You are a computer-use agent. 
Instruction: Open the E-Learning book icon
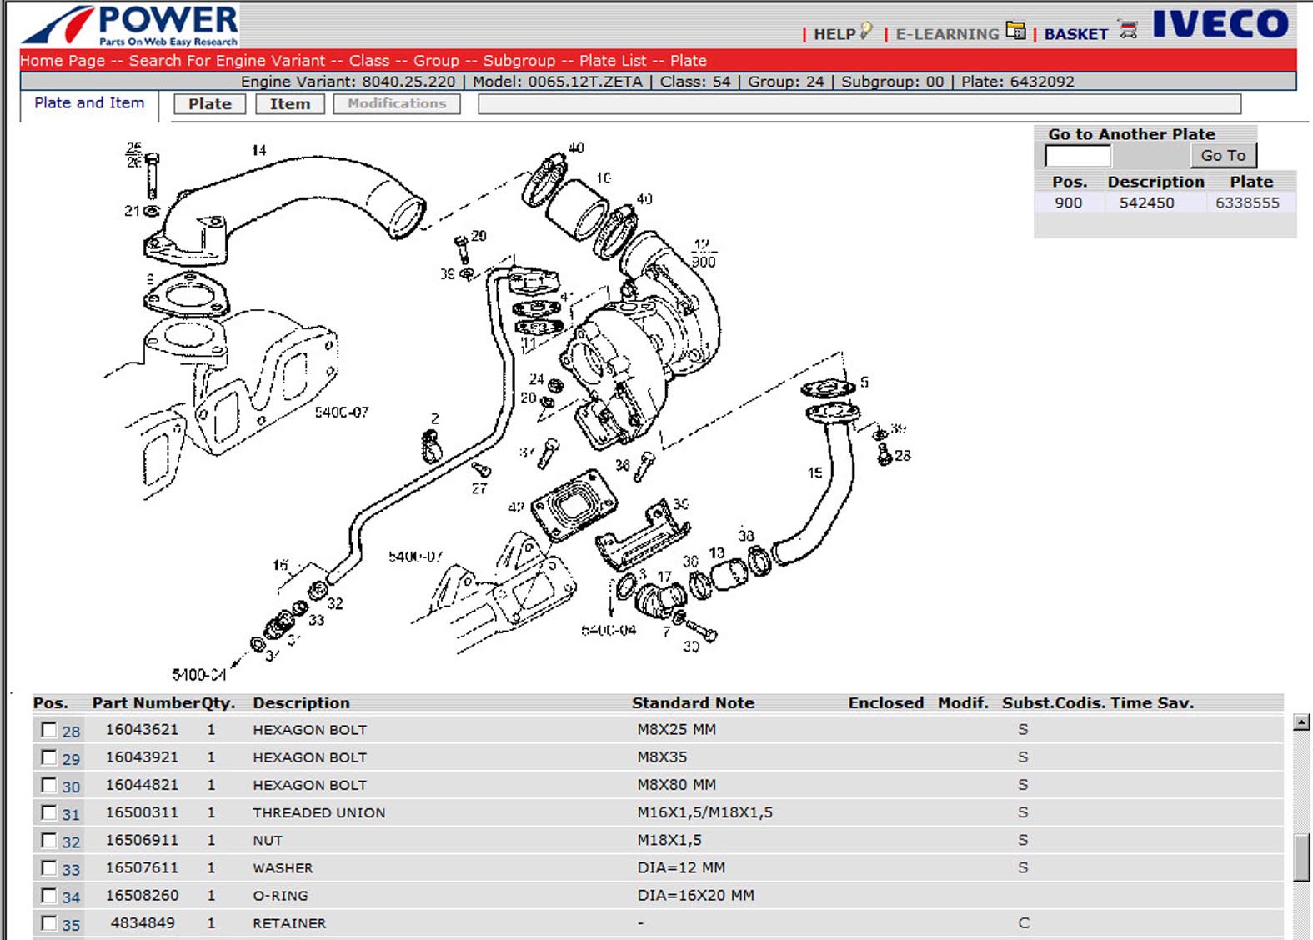pyautogui.click(x=1015, y=31)
